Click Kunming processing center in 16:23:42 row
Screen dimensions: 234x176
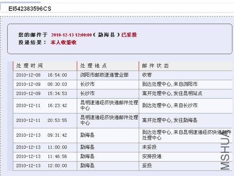click(x=109, y=105)
